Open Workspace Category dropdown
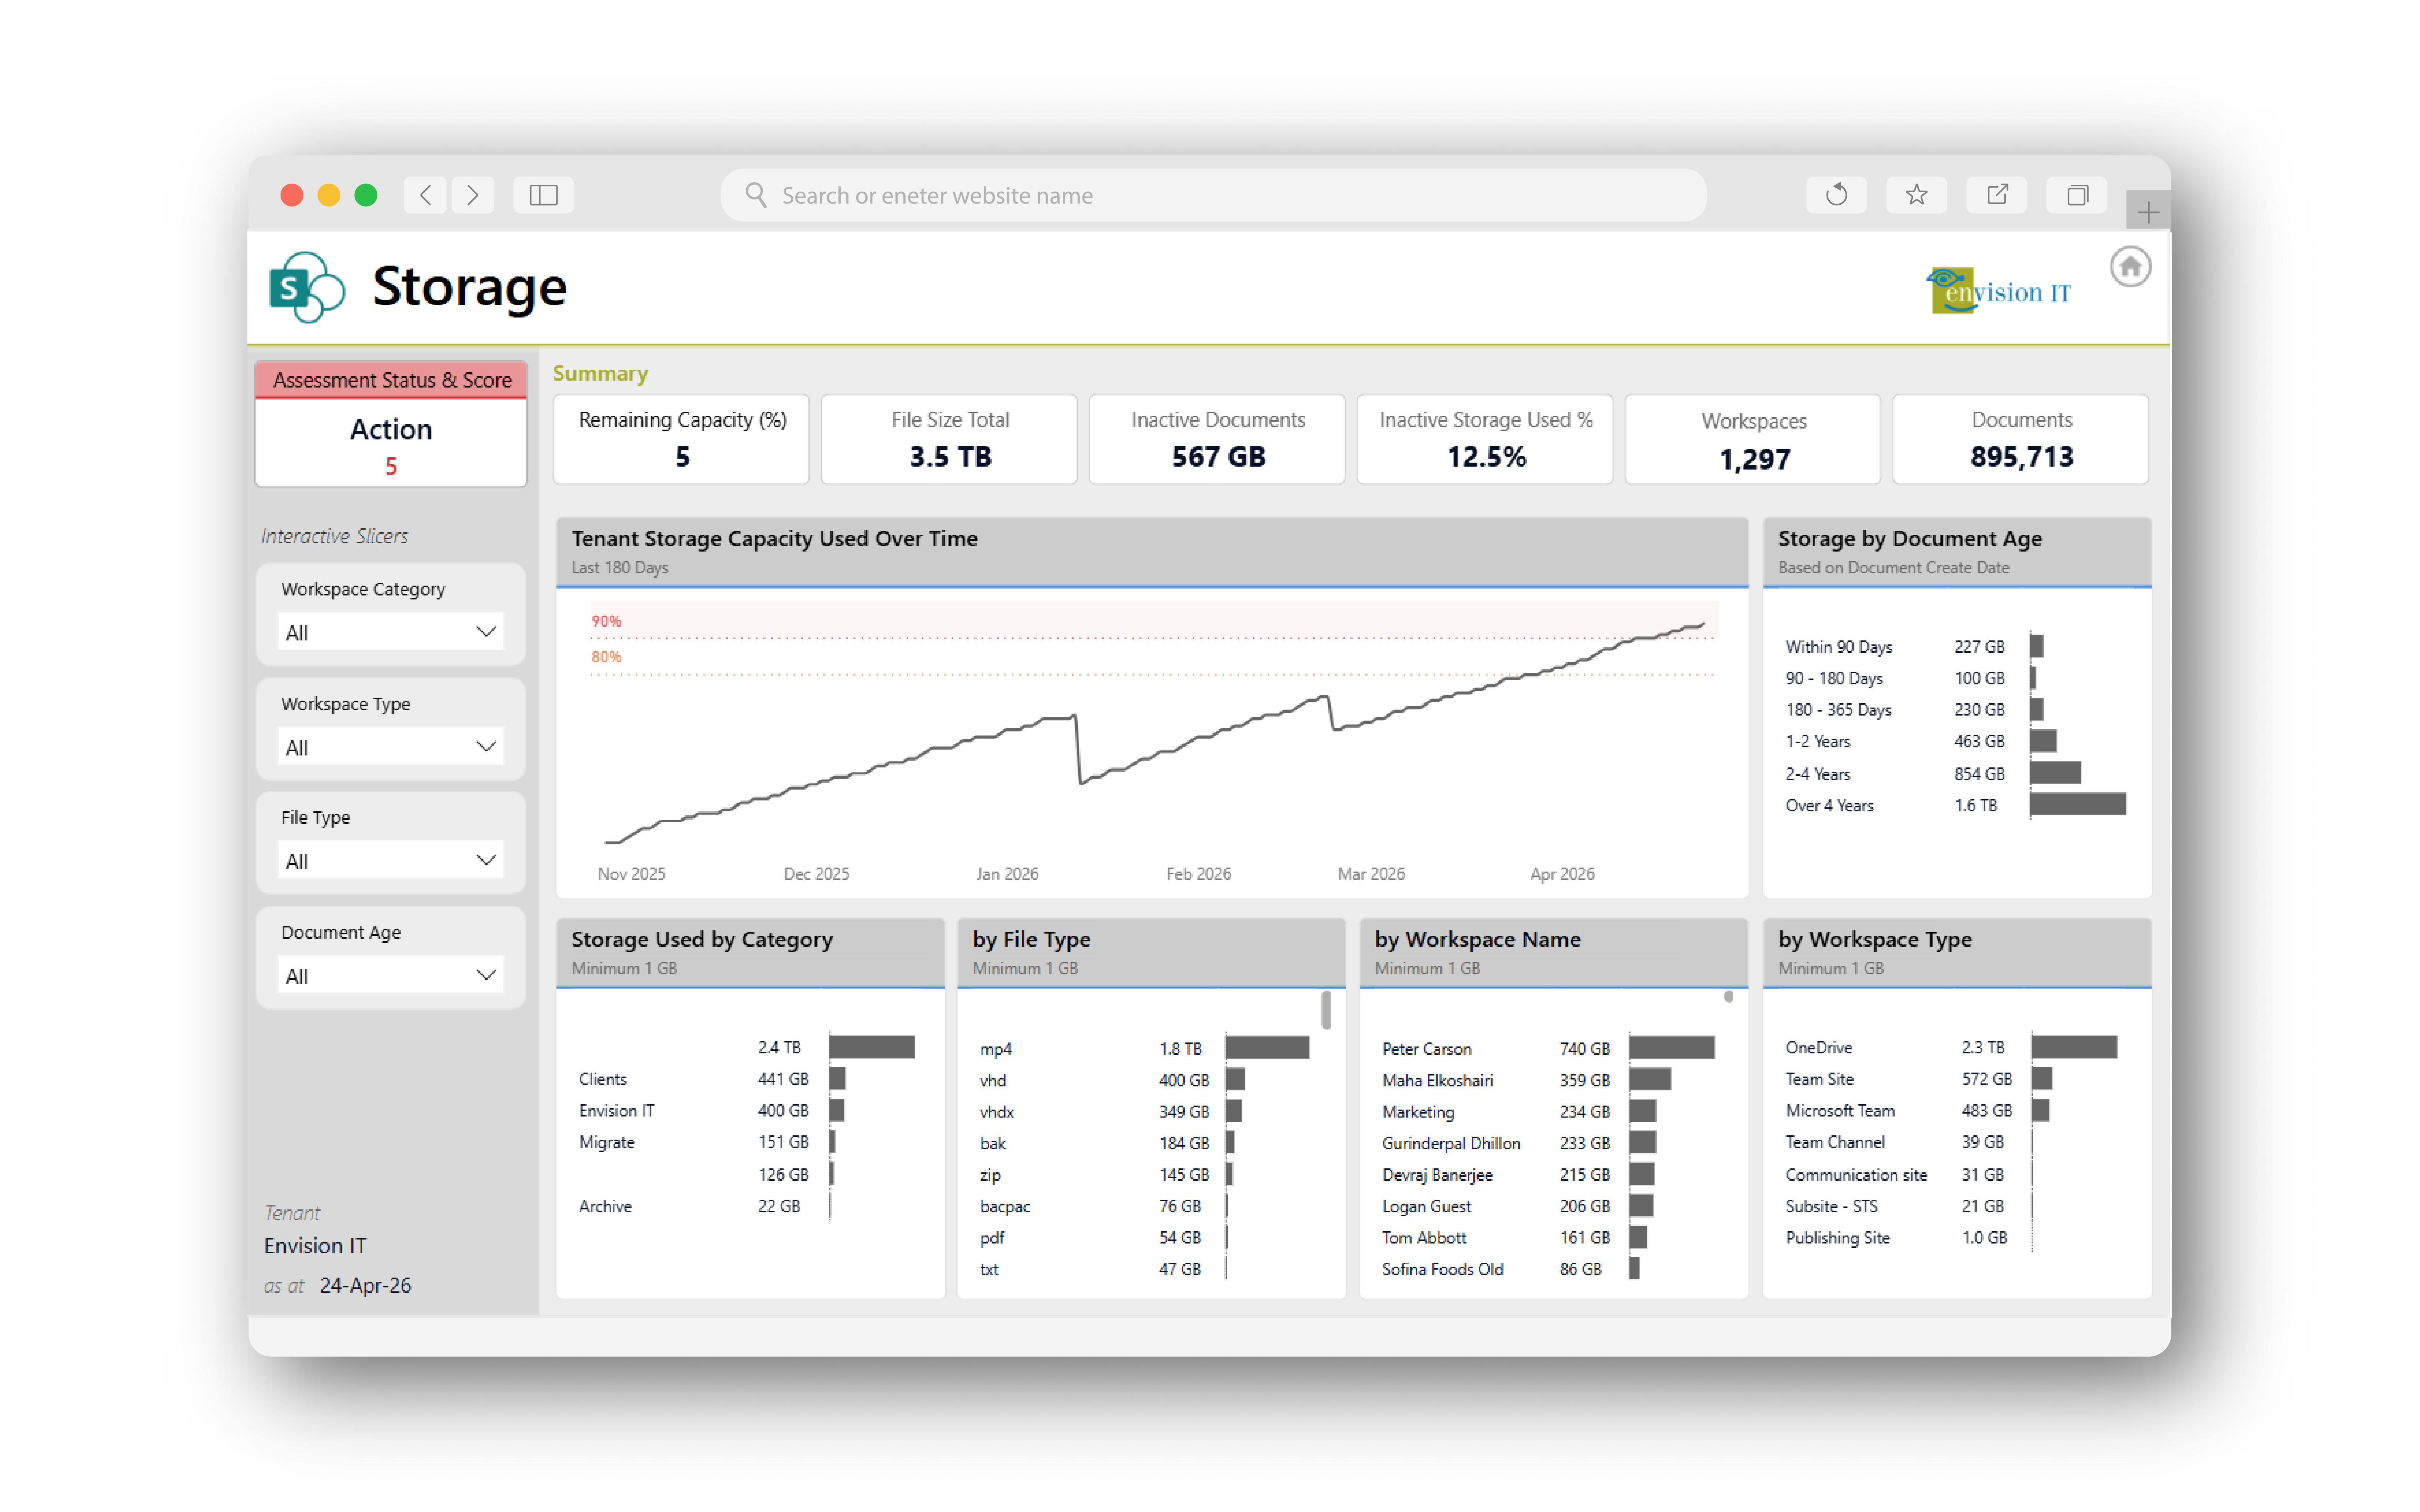 pos(390,632)
